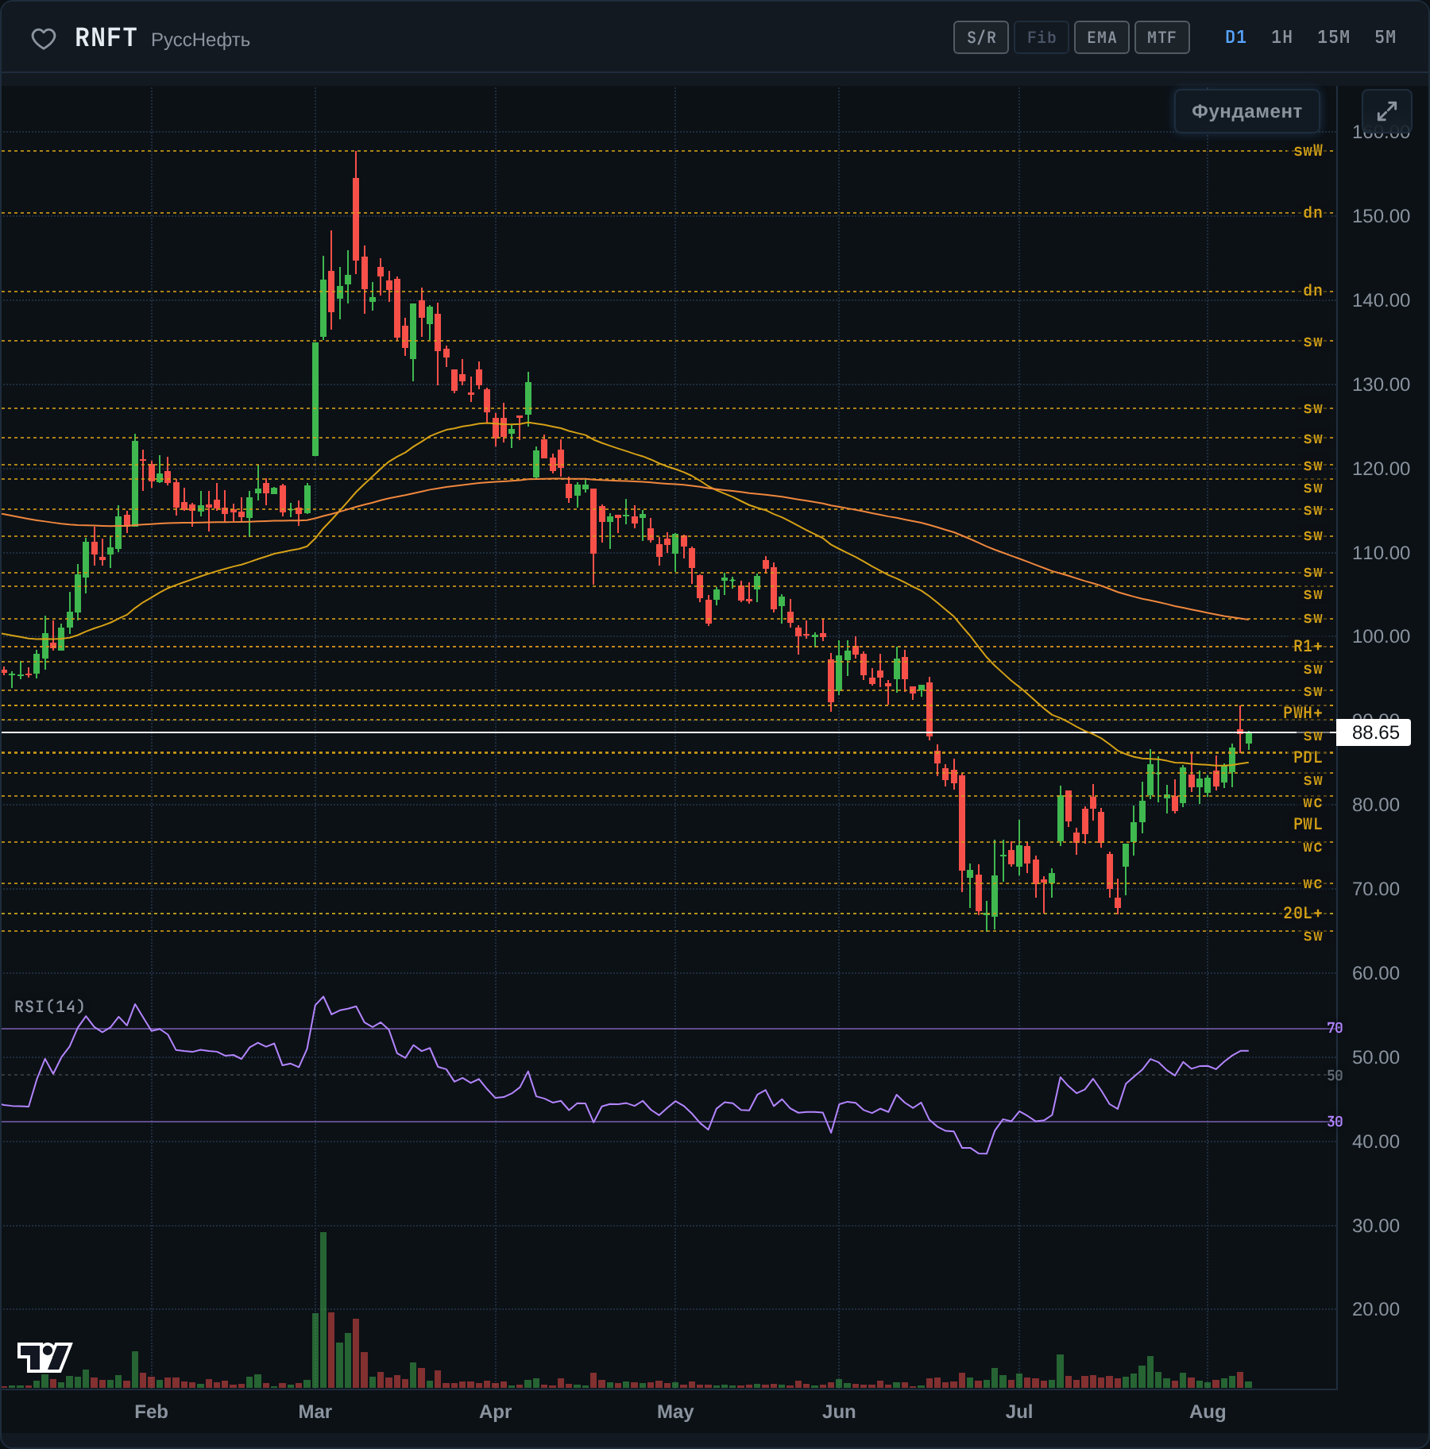
Task: Click the Mar label on time axis
Action: [315, 1412]
